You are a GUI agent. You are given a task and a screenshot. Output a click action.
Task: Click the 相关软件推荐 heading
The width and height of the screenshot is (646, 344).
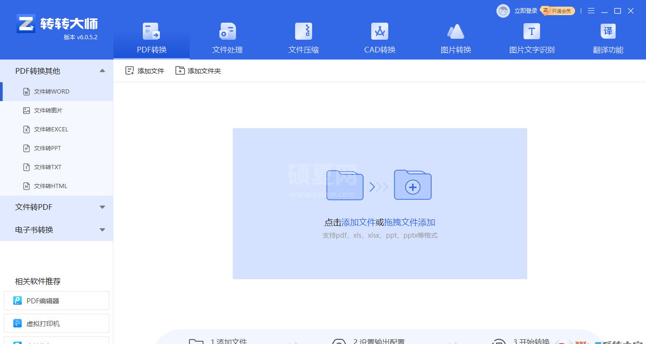coord(38,281)
